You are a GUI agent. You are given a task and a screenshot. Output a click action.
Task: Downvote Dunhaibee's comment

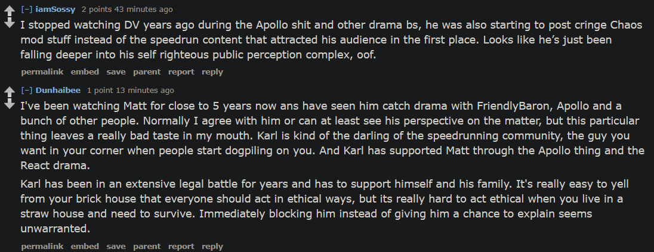(x=9, y=104)
